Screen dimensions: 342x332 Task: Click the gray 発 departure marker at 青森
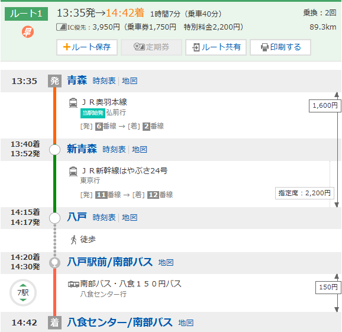click(x=54, y=81)
